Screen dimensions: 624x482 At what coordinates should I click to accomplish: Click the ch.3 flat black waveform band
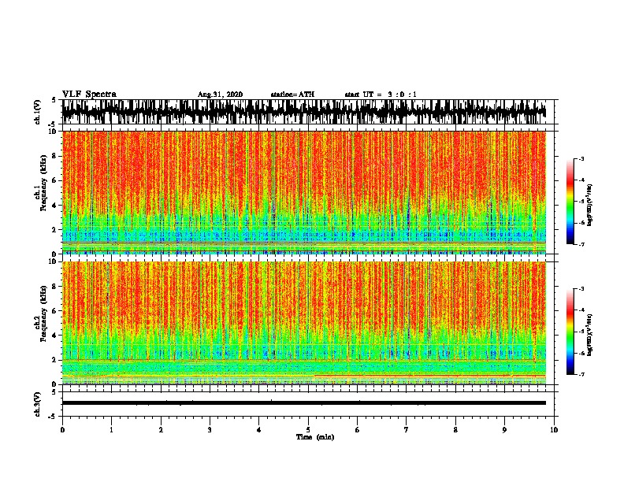point(304,403)
